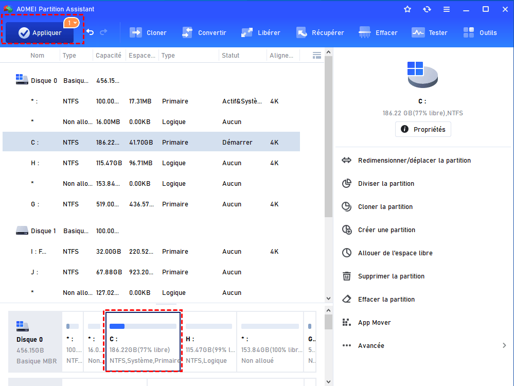Click the partition list scrollbar up arrow
This screenshot has height=386, width=514.
tap(328, 52)
